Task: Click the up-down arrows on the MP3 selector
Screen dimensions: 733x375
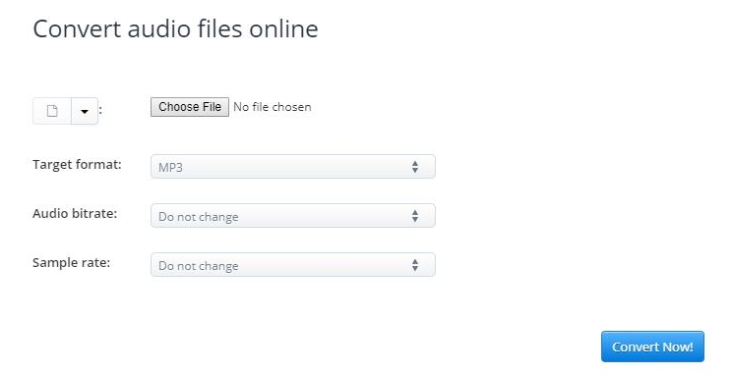Action: pos(415,167)
